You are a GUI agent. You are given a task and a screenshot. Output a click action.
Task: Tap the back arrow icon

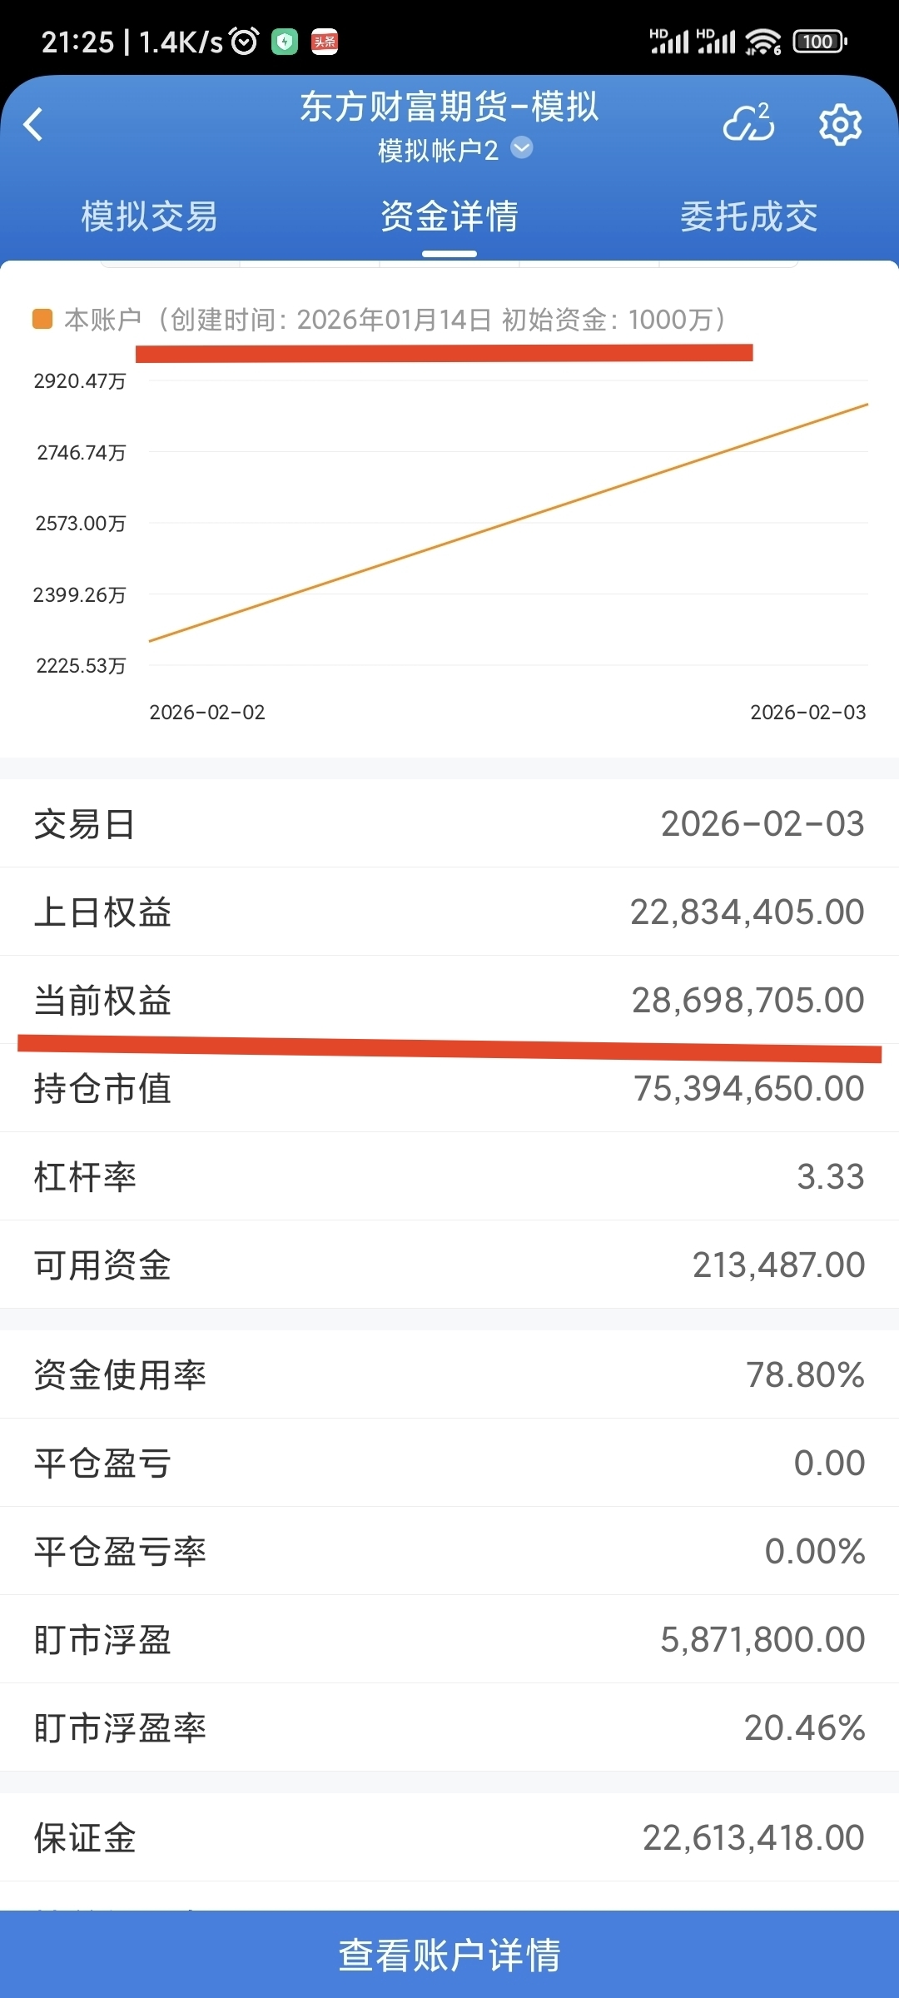click(x=33, y=125)
